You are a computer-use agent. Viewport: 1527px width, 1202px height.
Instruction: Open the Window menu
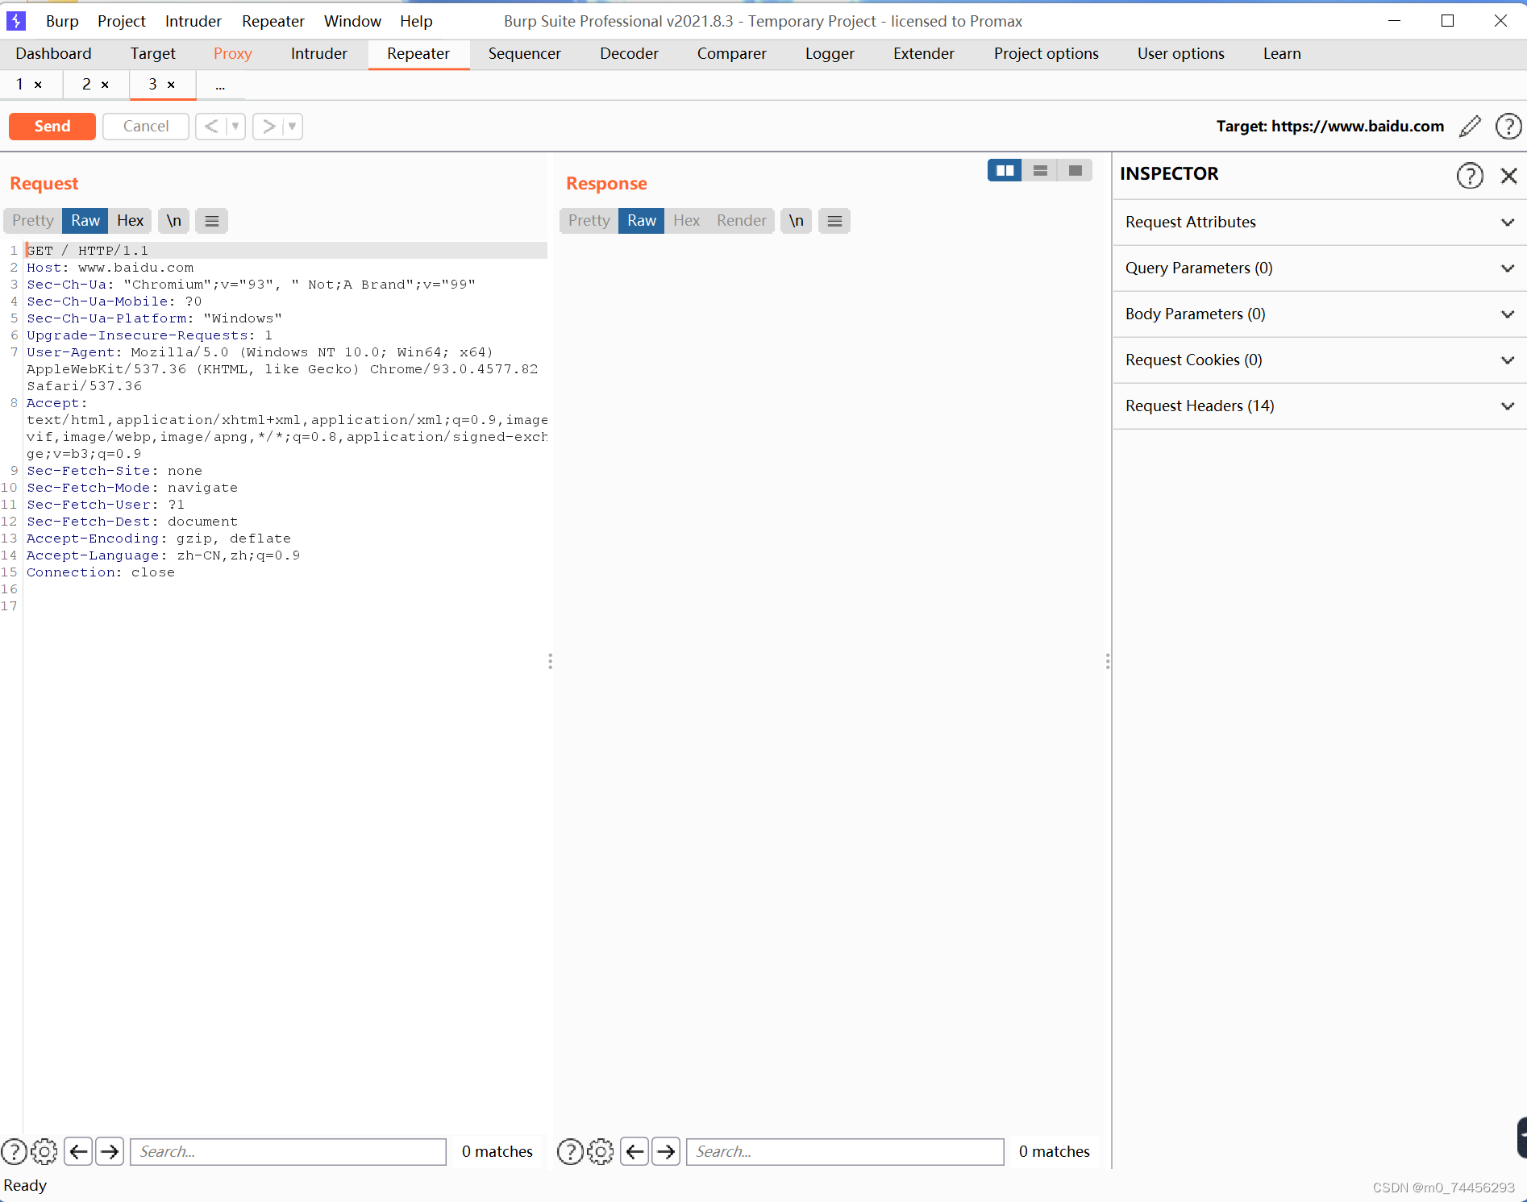[352, 21]
